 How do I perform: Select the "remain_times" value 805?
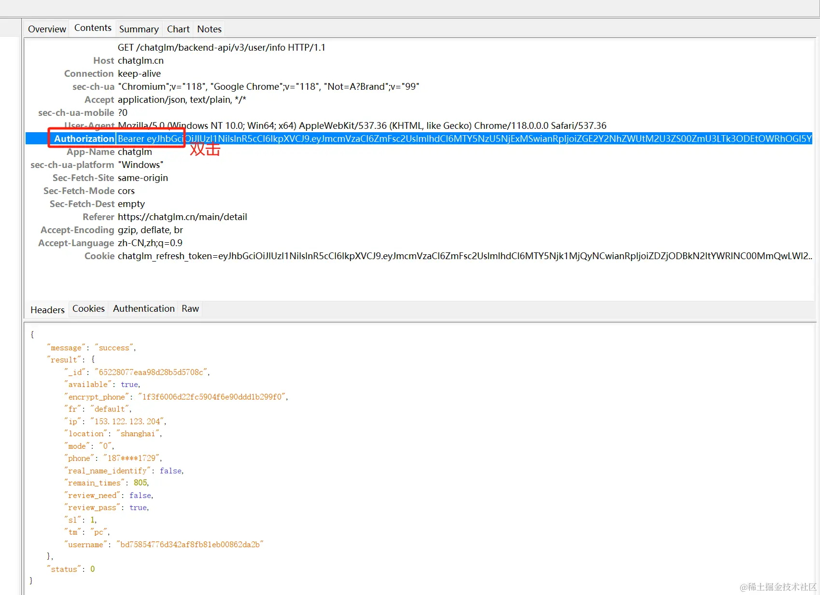click(141, 483)
